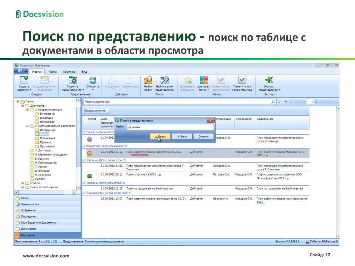Click Вверх button in search dialog
The image size is (355, 266).
click(x=160, y=136)
